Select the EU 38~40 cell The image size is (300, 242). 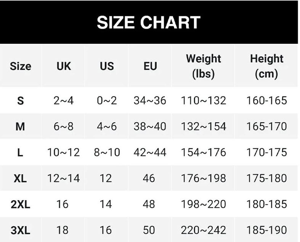[x=150, y=126]
